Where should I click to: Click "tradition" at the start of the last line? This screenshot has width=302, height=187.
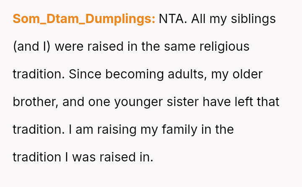tap(38, 157)
